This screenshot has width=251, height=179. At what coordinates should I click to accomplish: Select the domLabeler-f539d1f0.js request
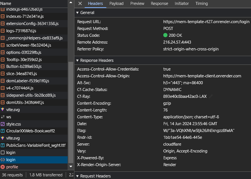click(34, 81)
